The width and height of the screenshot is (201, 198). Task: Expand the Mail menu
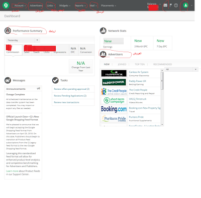point(93,6)
